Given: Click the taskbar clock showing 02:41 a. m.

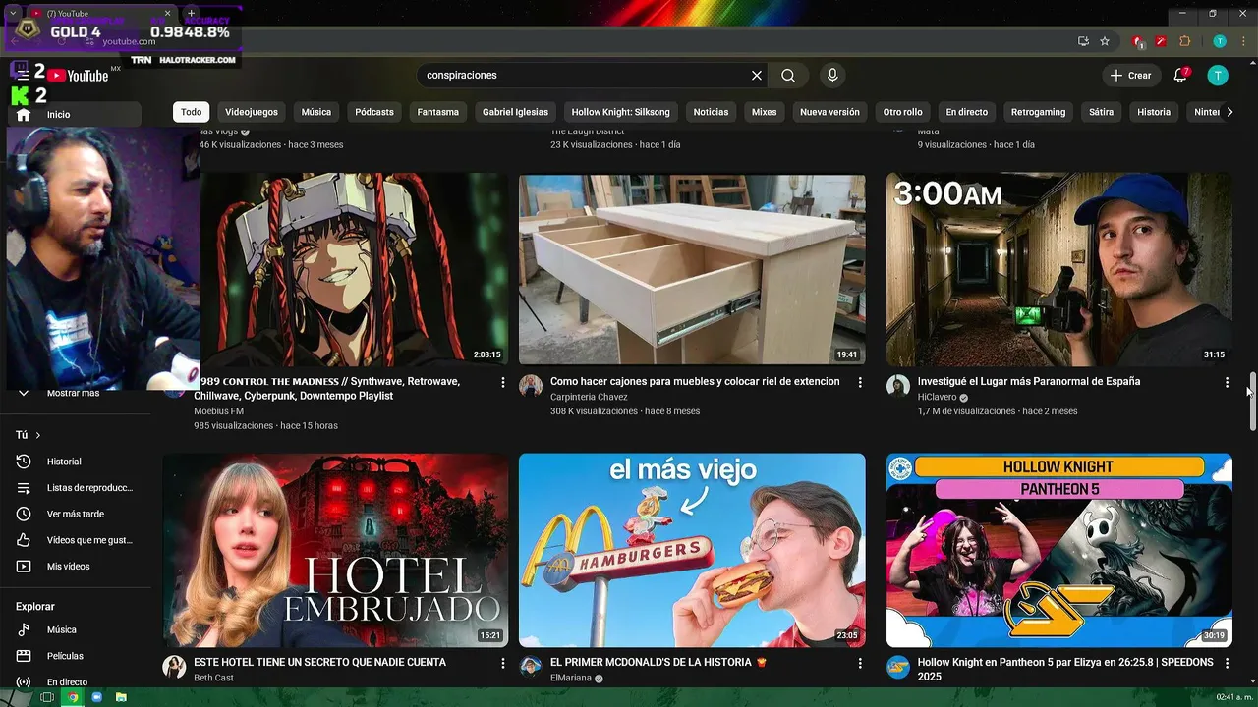Looking at the screenshot, I should pyautogui.click(x=1234, y=697).
